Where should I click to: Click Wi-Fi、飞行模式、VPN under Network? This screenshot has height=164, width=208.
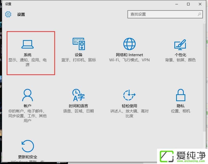(x=129, y=60)
